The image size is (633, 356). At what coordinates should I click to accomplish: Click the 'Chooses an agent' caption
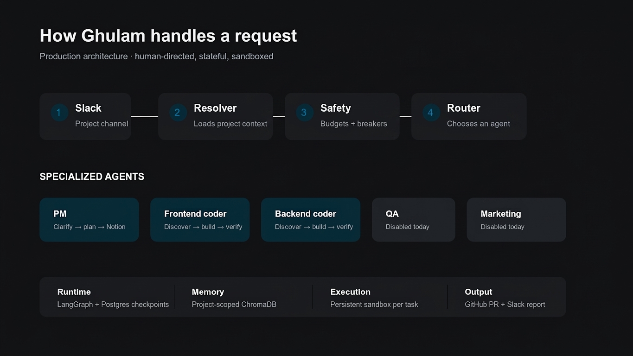(x=479, y=124)
